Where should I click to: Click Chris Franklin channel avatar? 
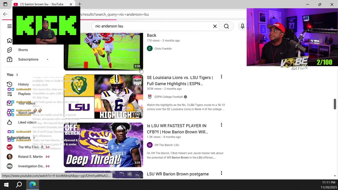point(150,49)
